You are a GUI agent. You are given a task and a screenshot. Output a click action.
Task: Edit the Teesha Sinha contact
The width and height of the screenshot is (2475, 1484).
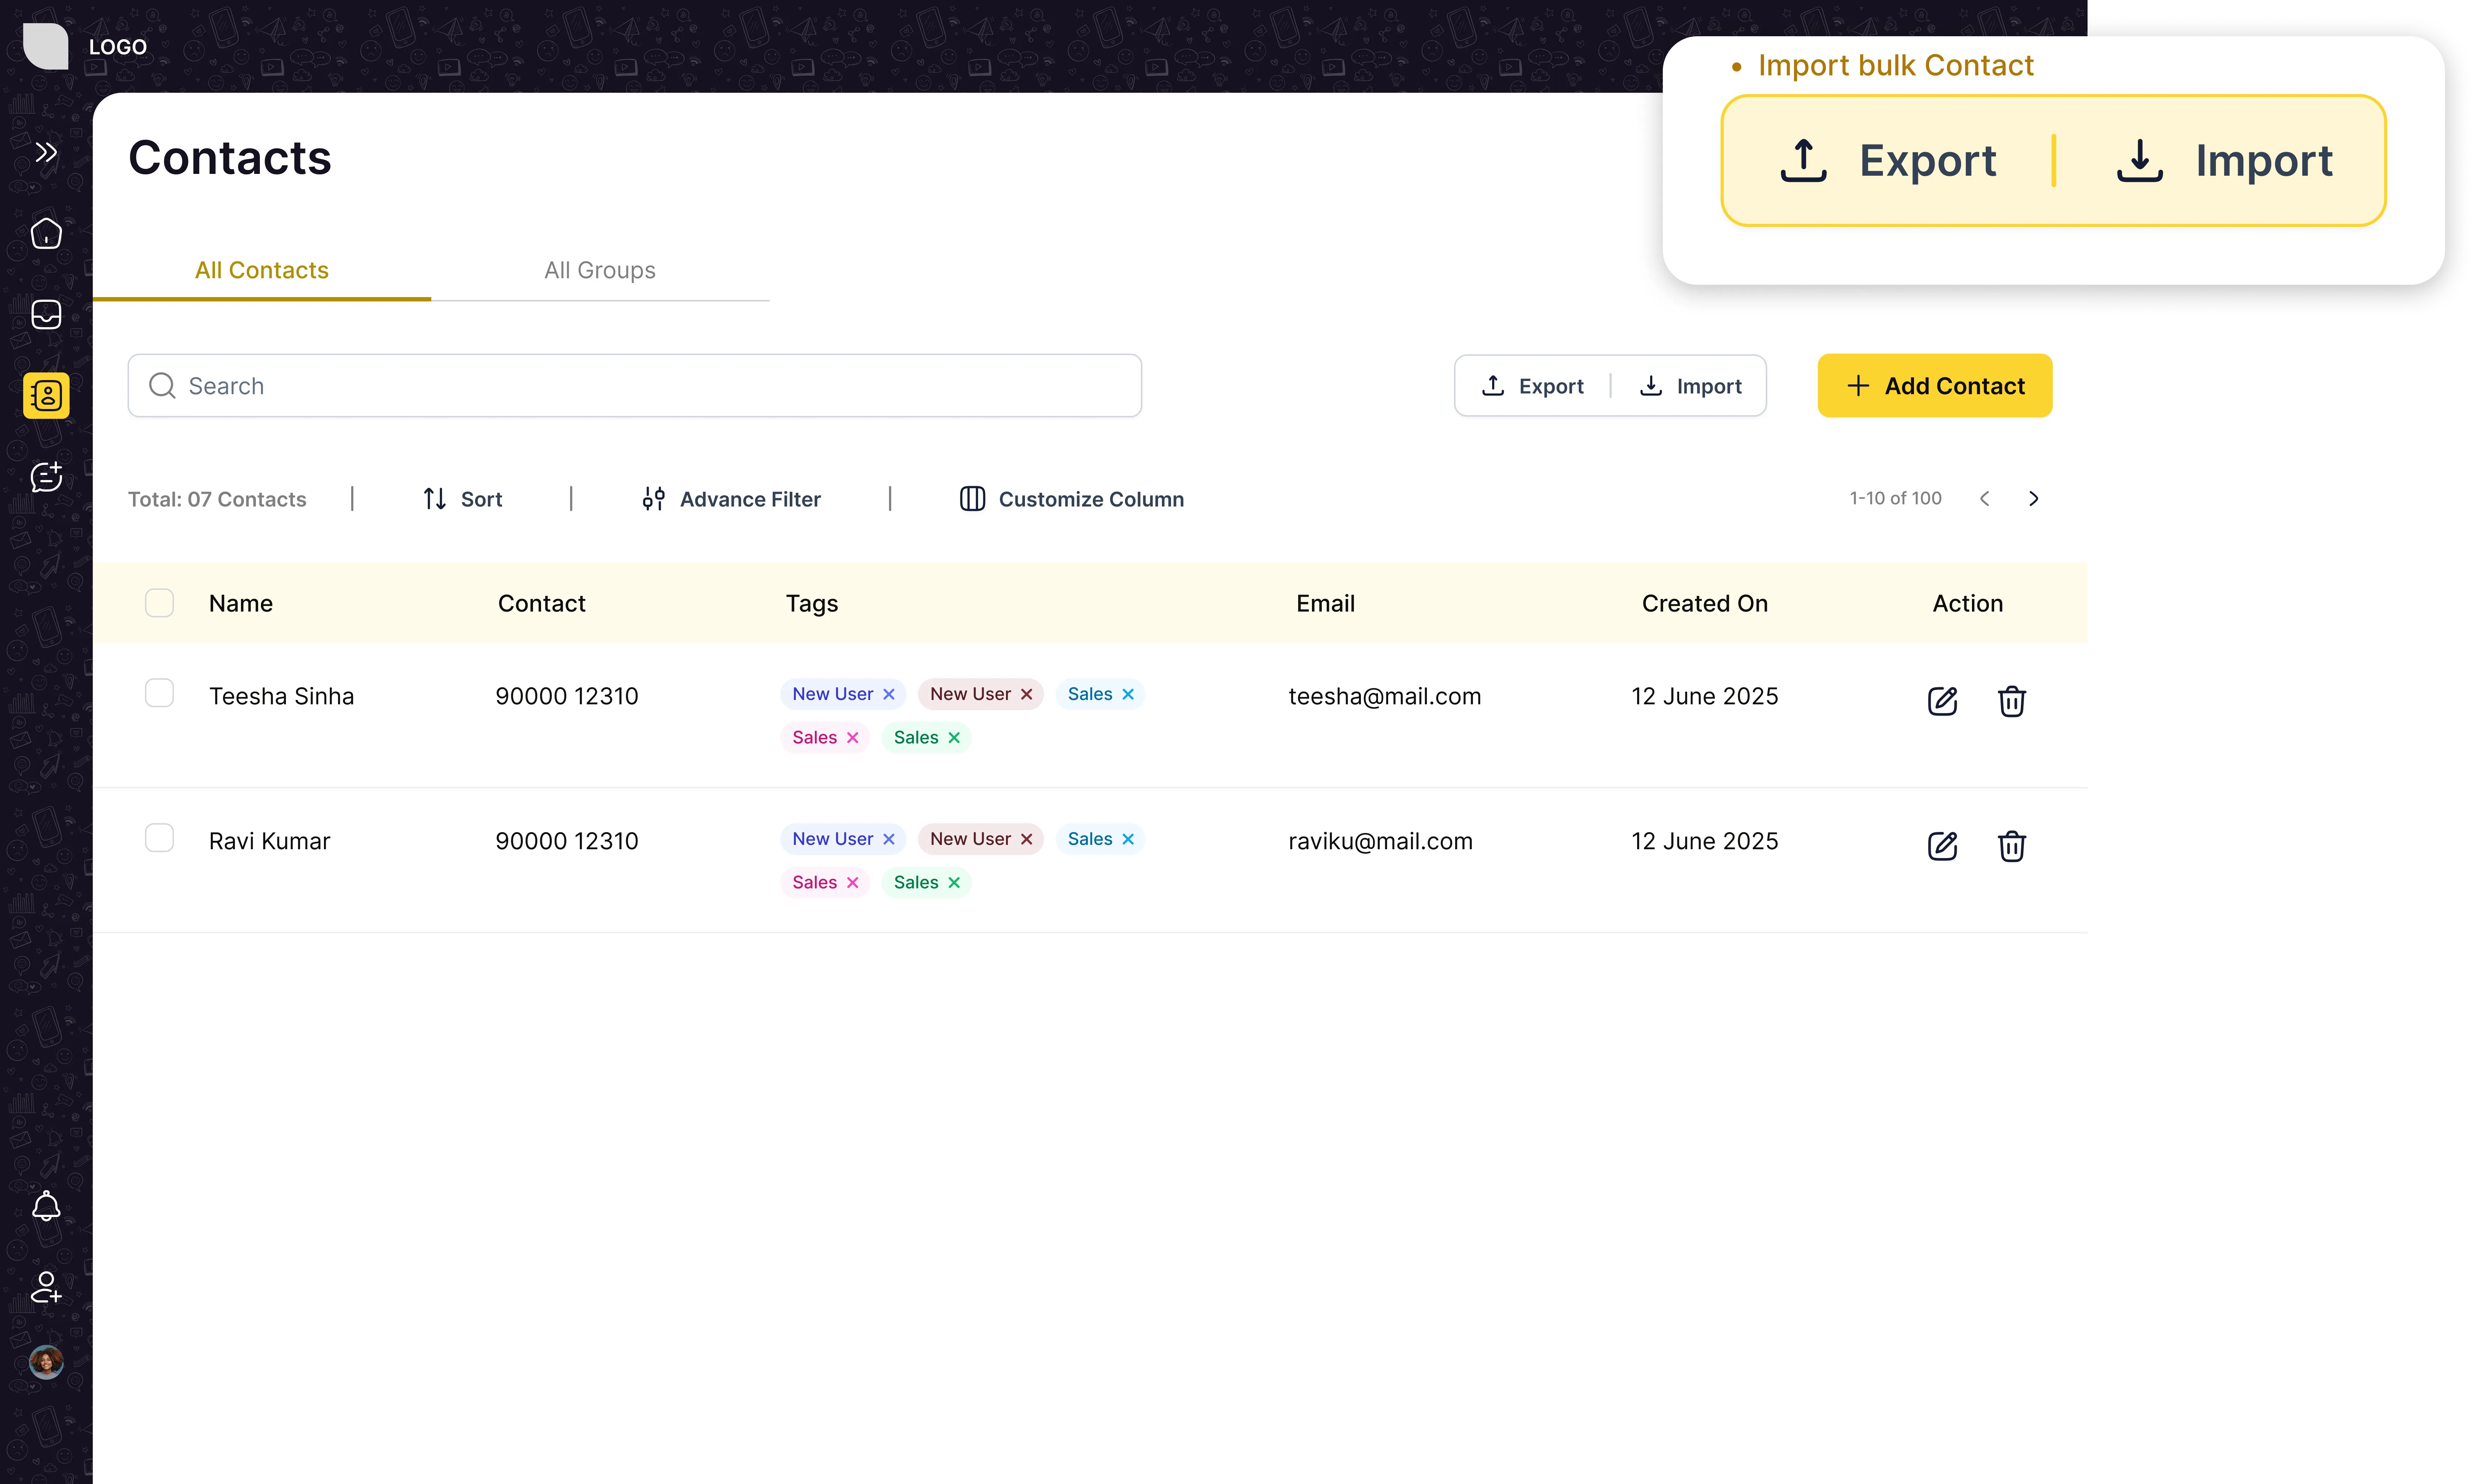coord(1941,701)
